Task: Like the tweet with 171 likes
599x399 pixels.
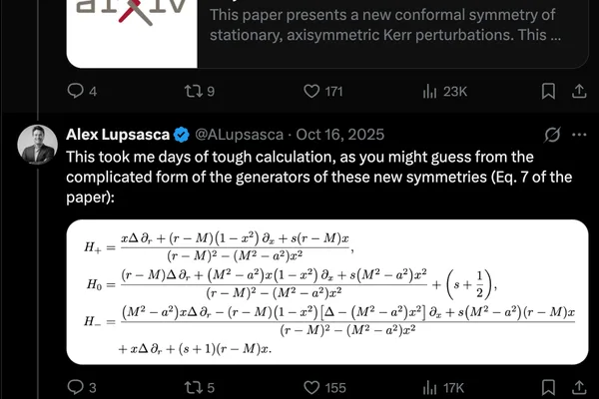Action: 322,91
